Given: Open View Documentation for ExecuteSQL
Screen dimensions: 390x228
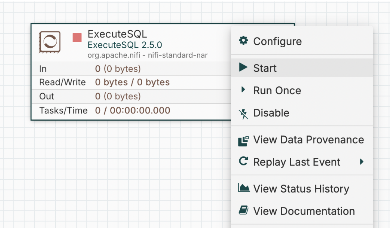Looking at the screenshot, I should click(x=304, y=211).
